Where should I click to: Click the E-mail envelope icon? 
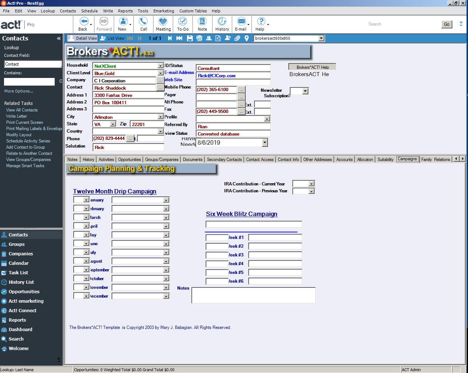[241, 21]
